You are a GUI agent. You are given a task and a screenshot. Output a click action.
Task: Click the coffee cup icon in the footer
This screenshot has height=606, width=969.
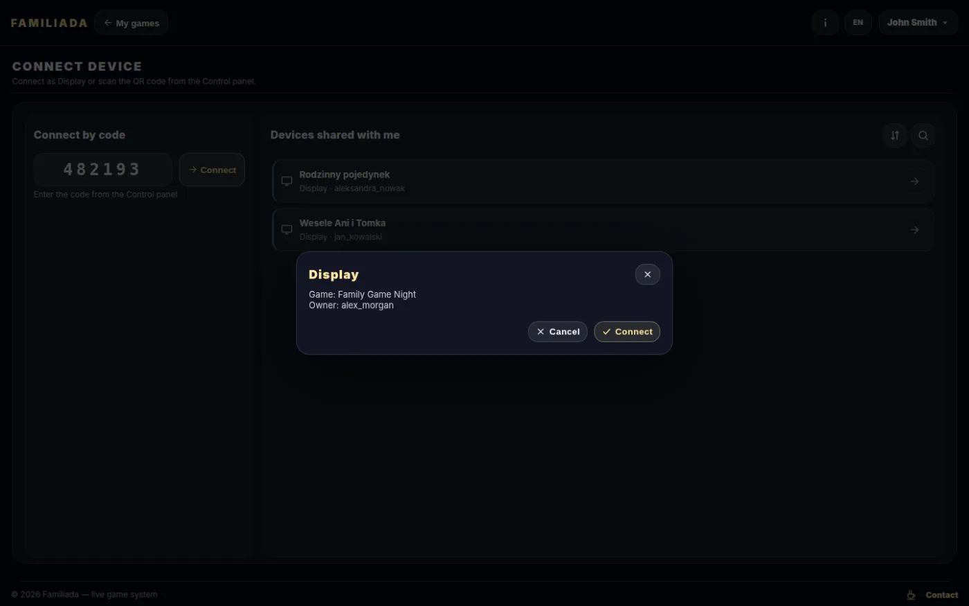pos(911,595)
